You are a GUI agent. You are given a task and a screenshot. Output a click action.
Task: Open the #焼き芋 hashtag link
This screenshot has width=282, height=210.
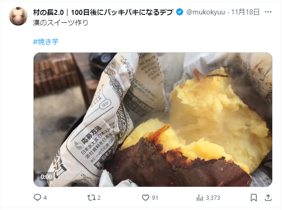pyautogui.click(x=46, y=42)
